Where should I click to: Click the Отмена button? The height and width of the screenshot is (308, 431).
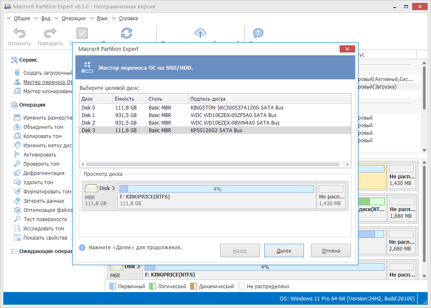[x=331, y=251]
